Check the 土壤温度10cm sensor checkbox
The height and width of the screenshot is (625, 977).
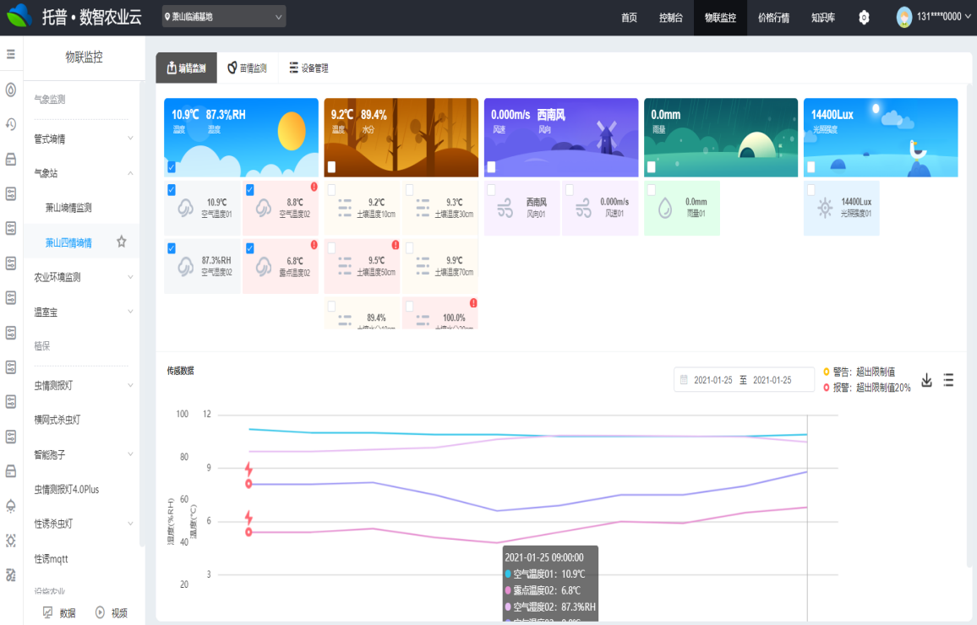[x=331, y=190]
